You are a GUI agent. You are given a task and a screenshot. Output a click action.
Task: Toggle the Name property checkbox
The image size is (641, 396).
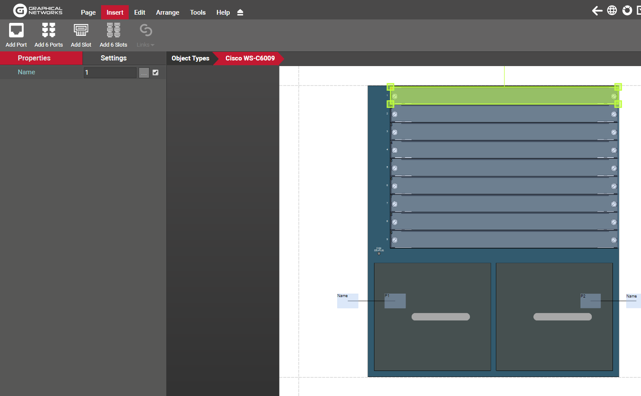click(155, 73)
